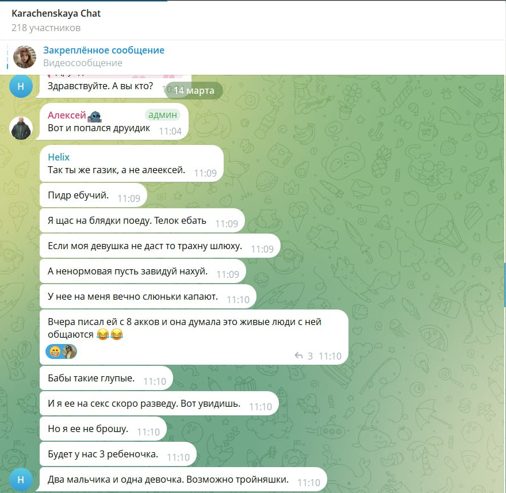Select the Бабы такие глупые message
This screenshot has width=506, height=493.
[x=106, y=378]
